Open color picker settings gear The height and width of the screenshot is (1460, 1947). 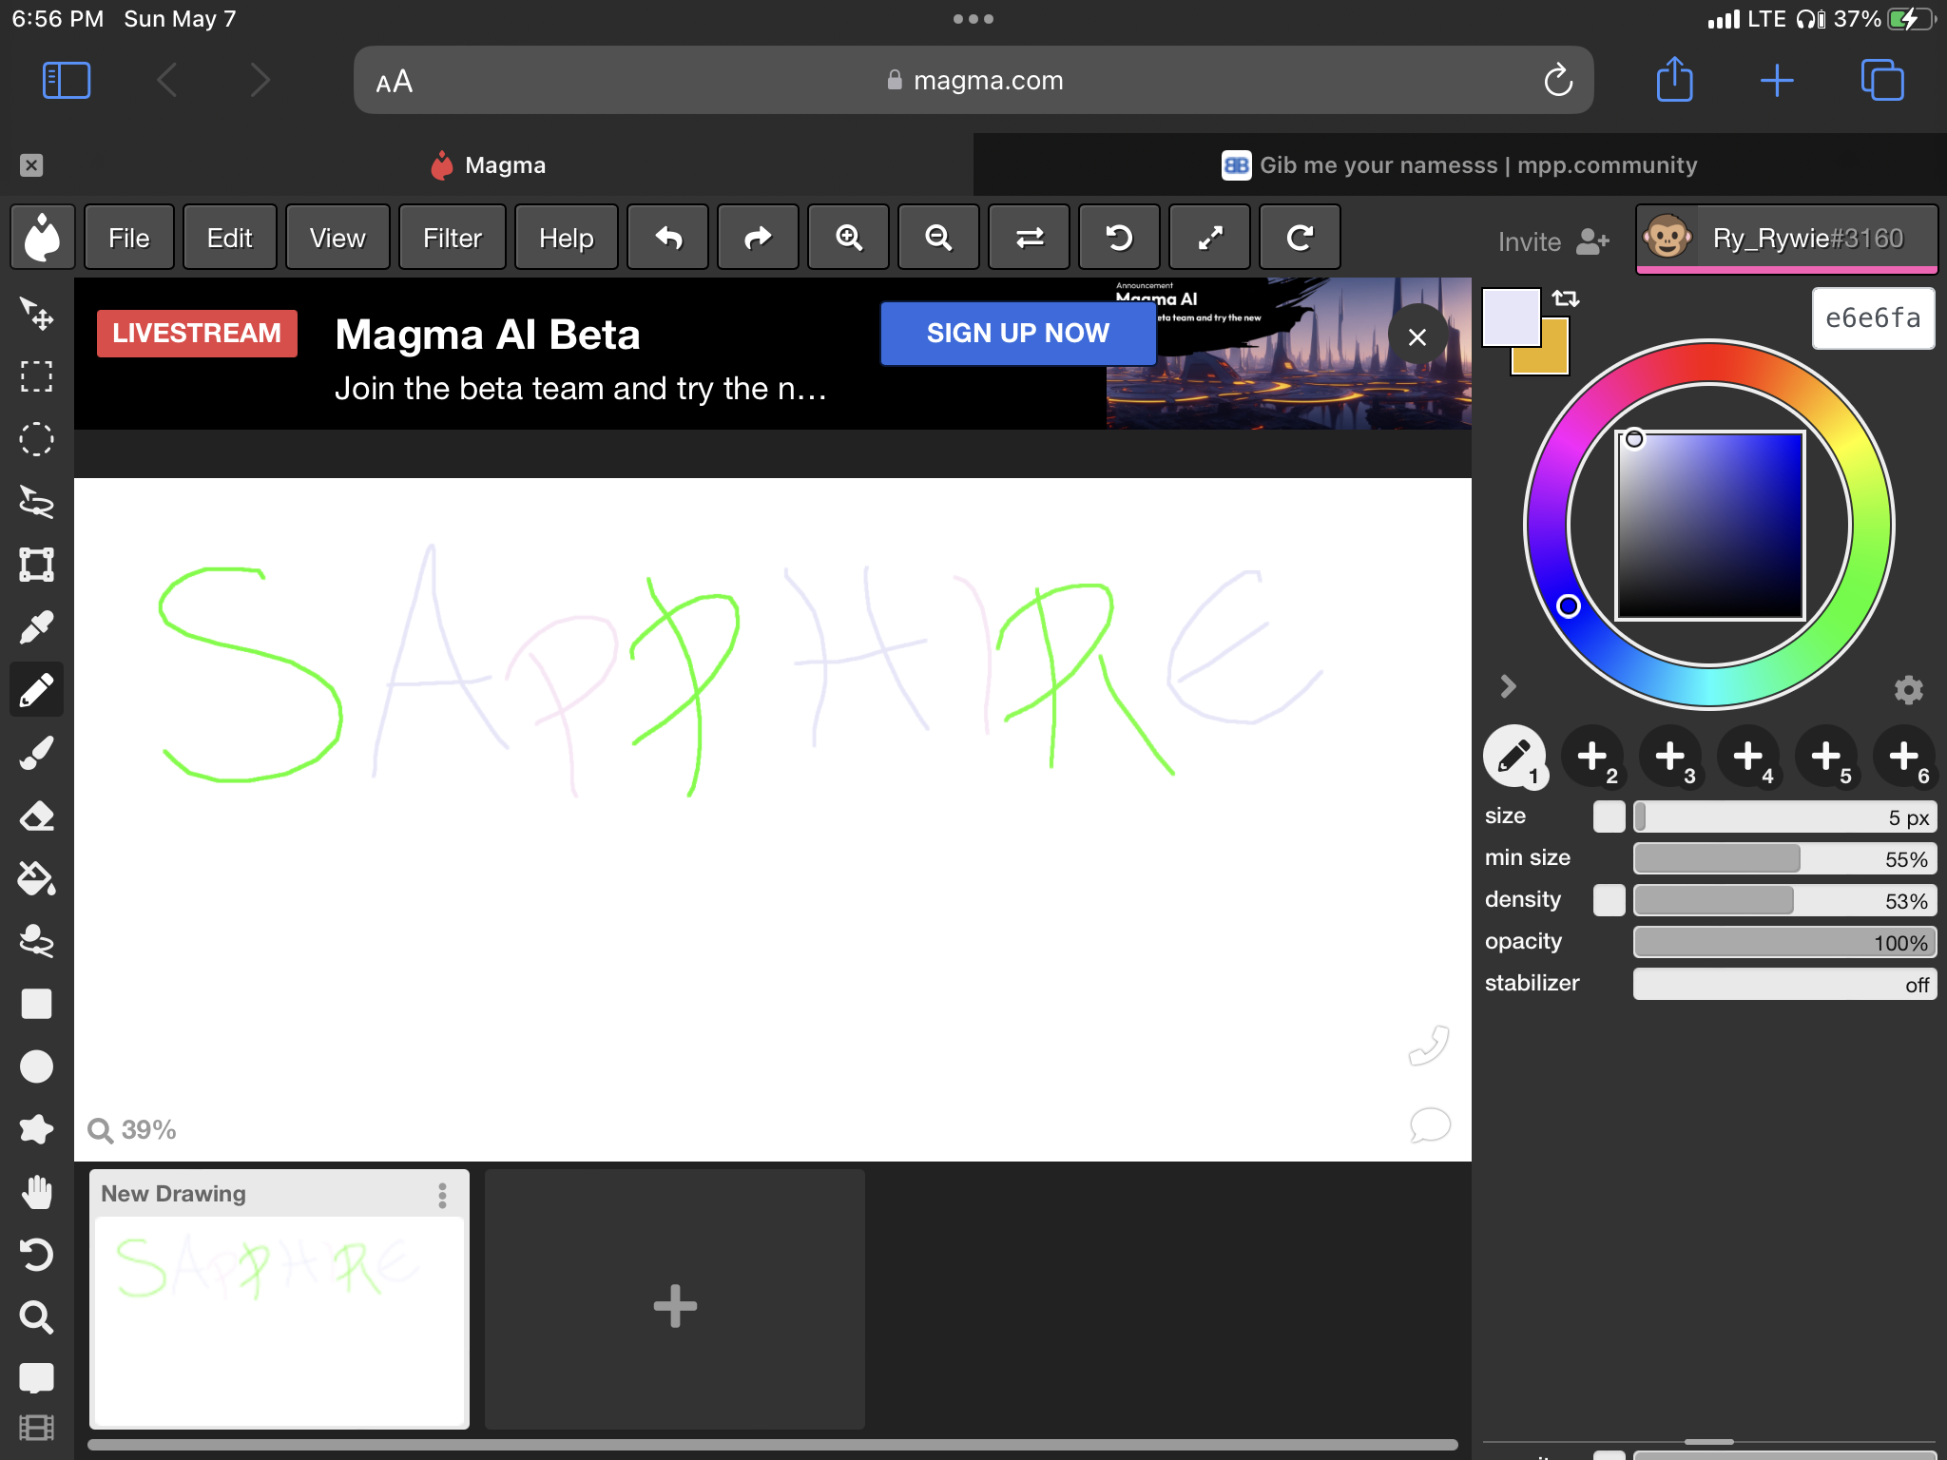(x=1908, y=689)
